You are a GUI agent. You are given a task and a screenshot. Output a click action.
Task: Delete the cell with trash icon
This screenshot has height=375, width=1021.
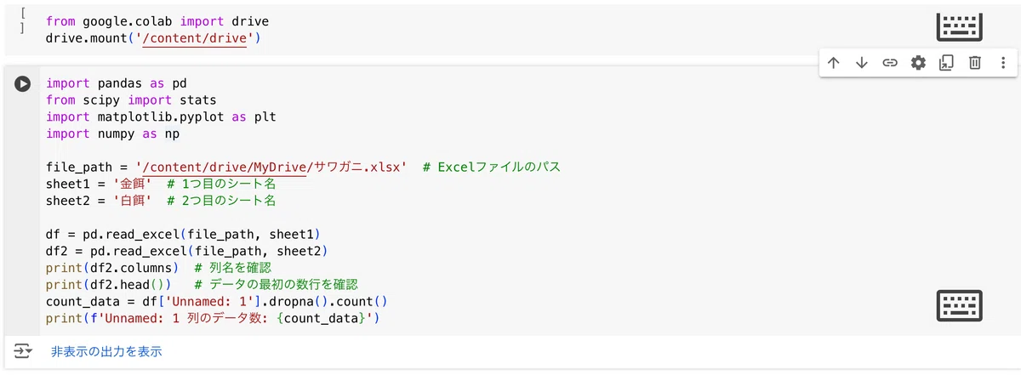click(x=975, y=63)
